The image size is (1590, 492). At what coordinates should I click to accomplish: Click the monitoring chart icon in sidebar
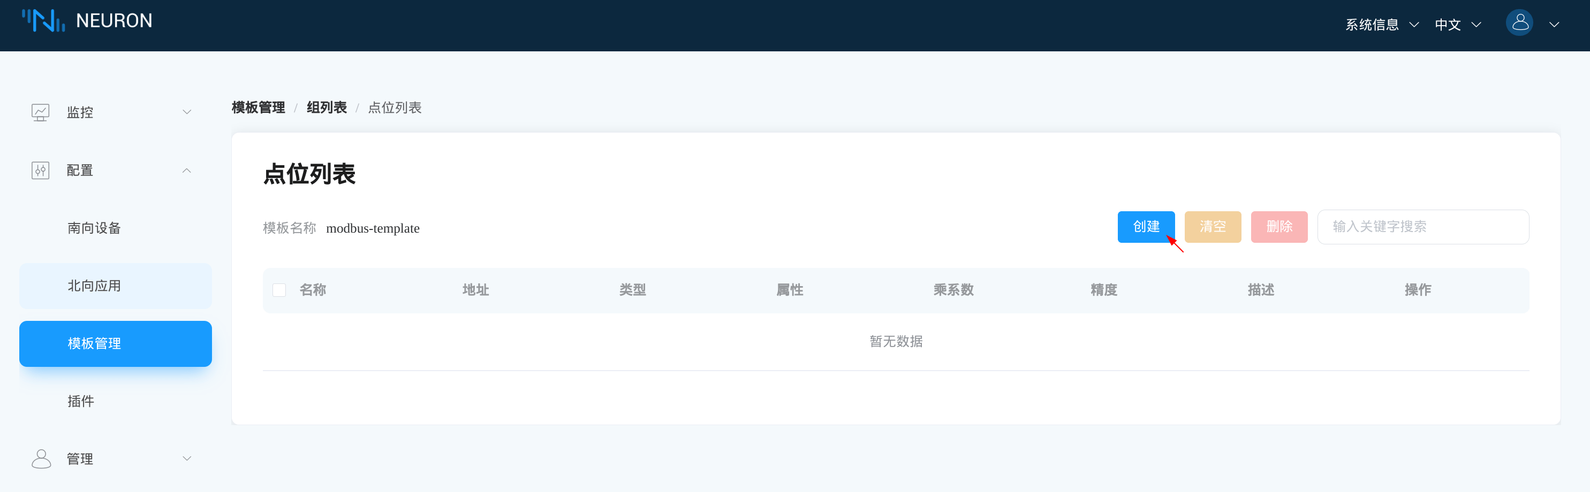[40, 112]
